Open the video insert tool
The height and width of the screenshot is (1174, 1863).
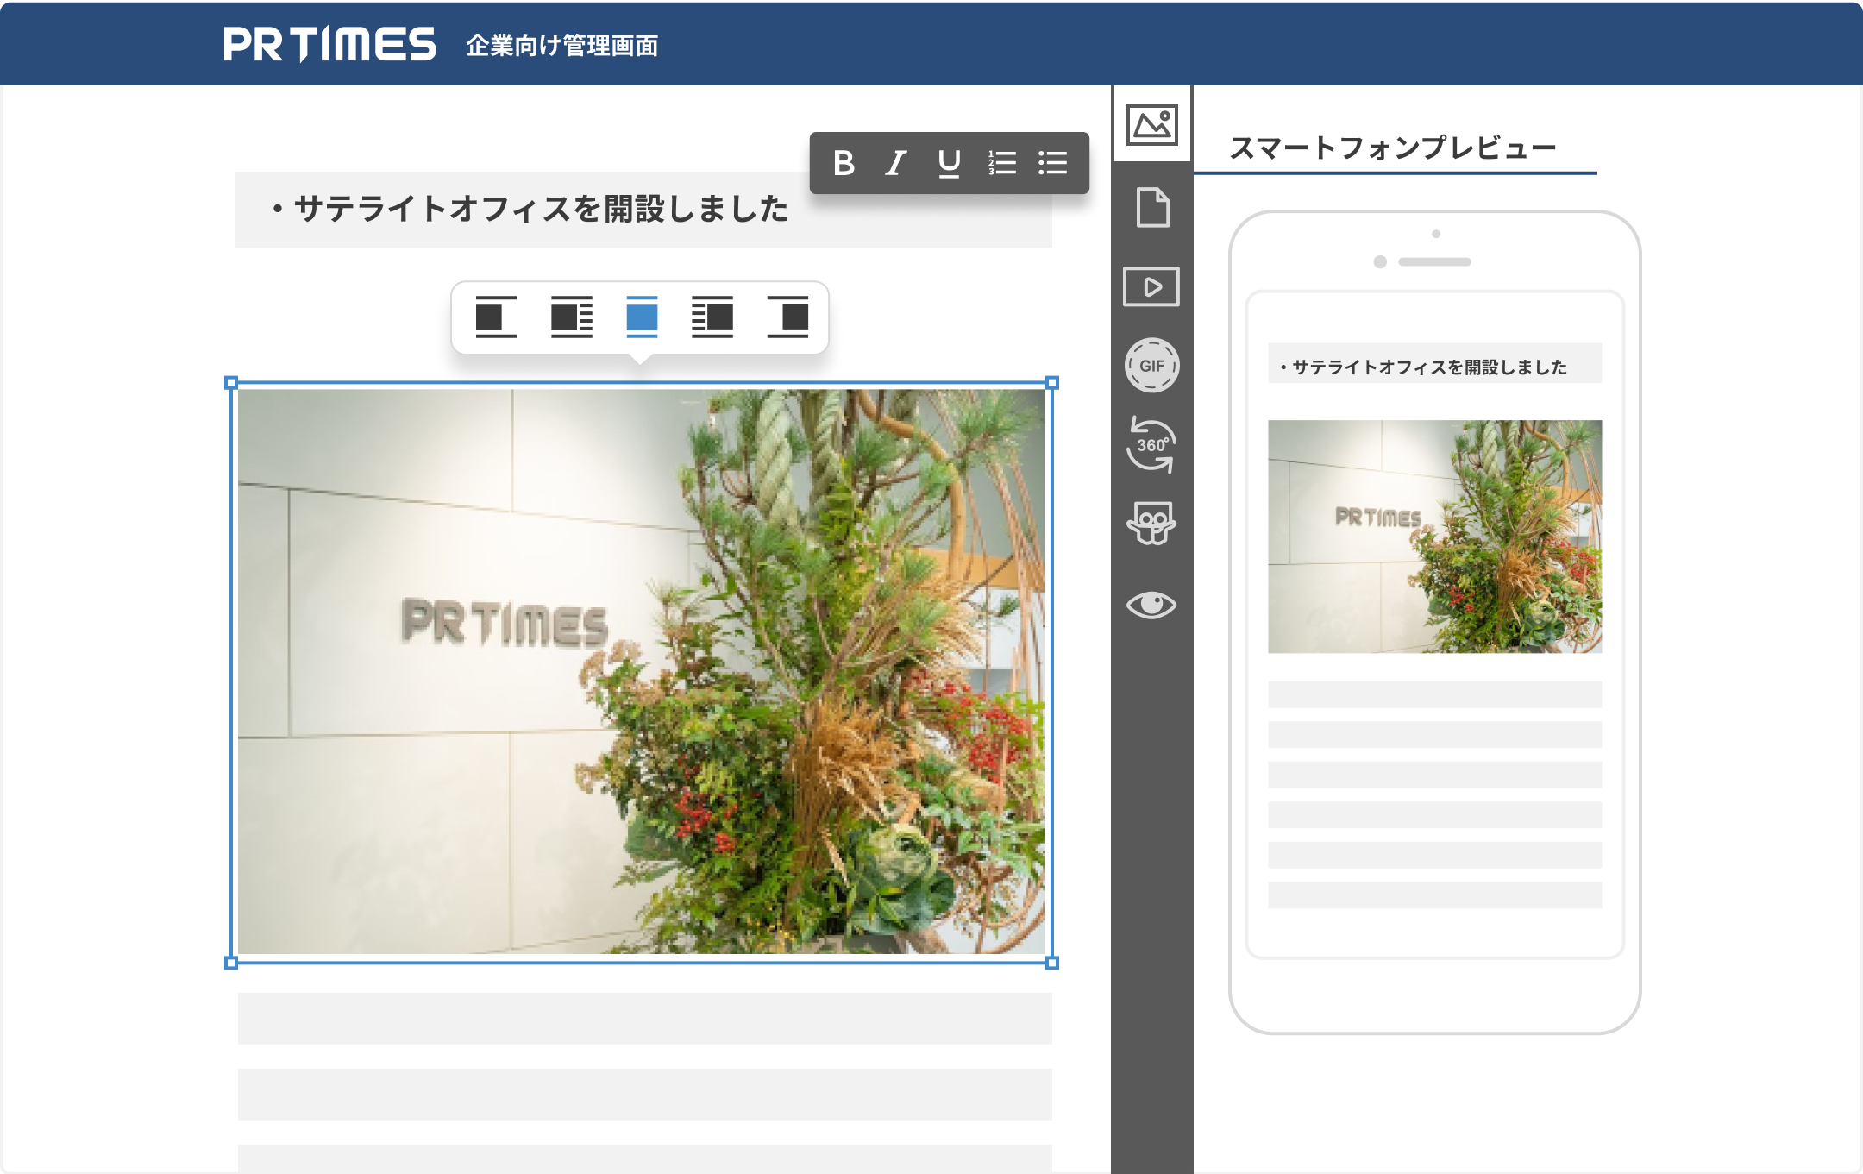(1151, 286)
